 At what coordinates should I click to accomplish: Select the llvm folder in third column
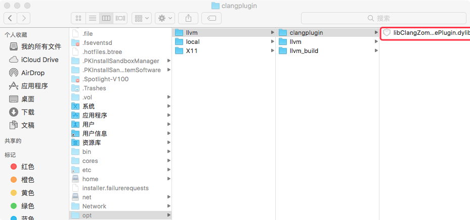click(328, 41)
